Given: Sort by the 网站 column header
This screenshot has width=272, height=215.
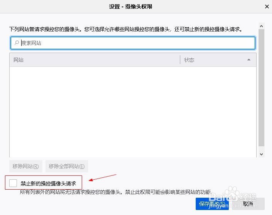Looking at the screenshot, I should pos(95,60).
